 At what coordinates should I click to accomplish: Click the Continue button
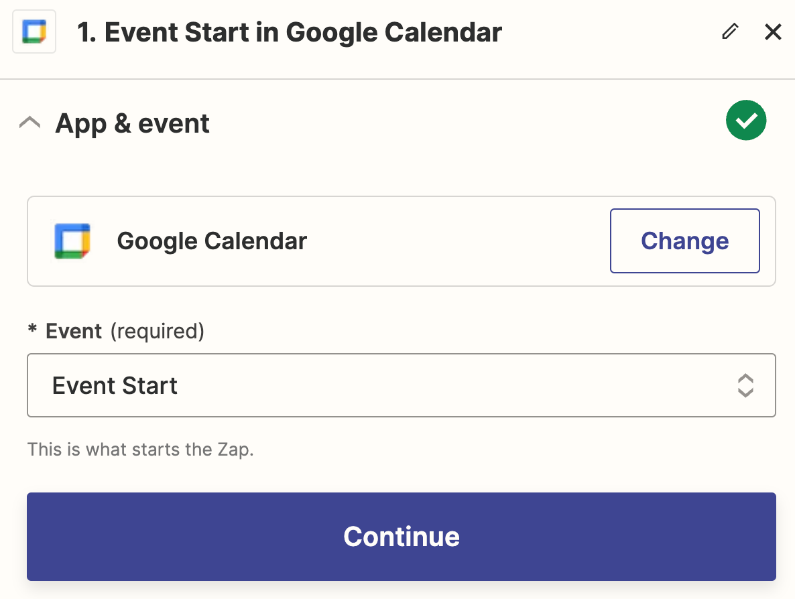tap(401, 536)
